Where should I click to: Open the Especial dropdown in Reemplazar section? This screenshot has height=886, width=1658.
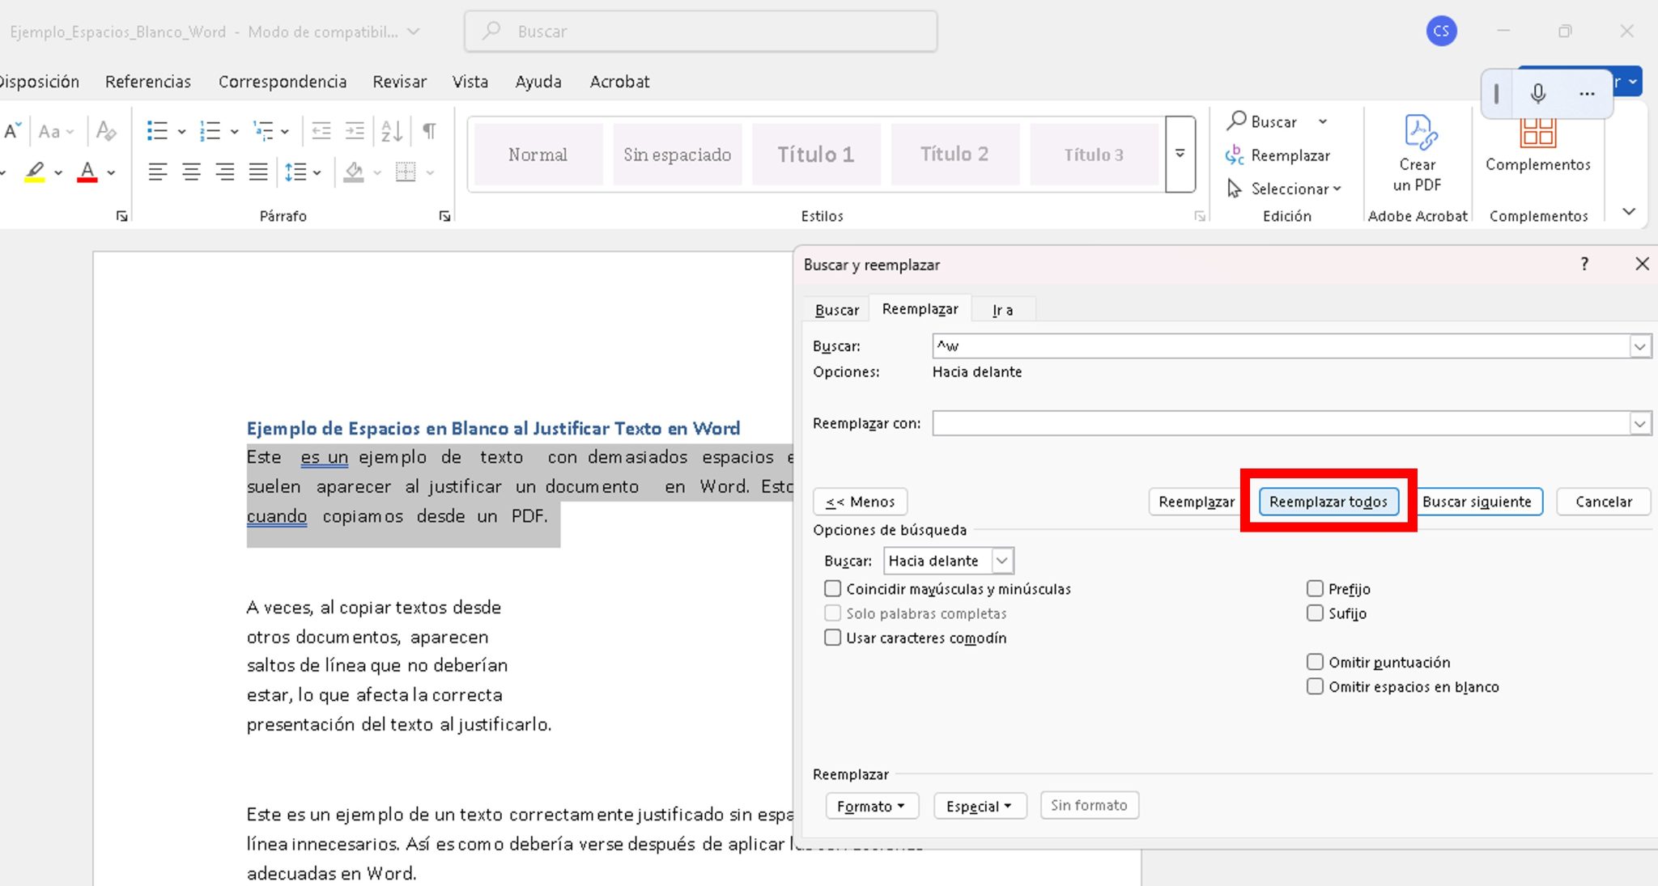coord(980,805)
